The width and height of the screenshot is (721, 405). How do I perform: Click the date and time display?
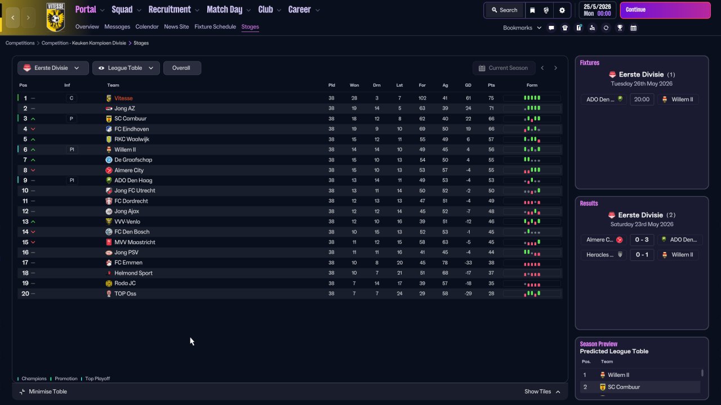click(x=597, y=10)
